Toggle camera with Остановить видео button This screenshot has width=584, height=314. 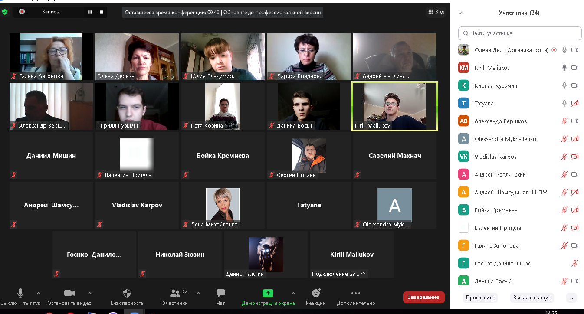[x=69, y=297]
